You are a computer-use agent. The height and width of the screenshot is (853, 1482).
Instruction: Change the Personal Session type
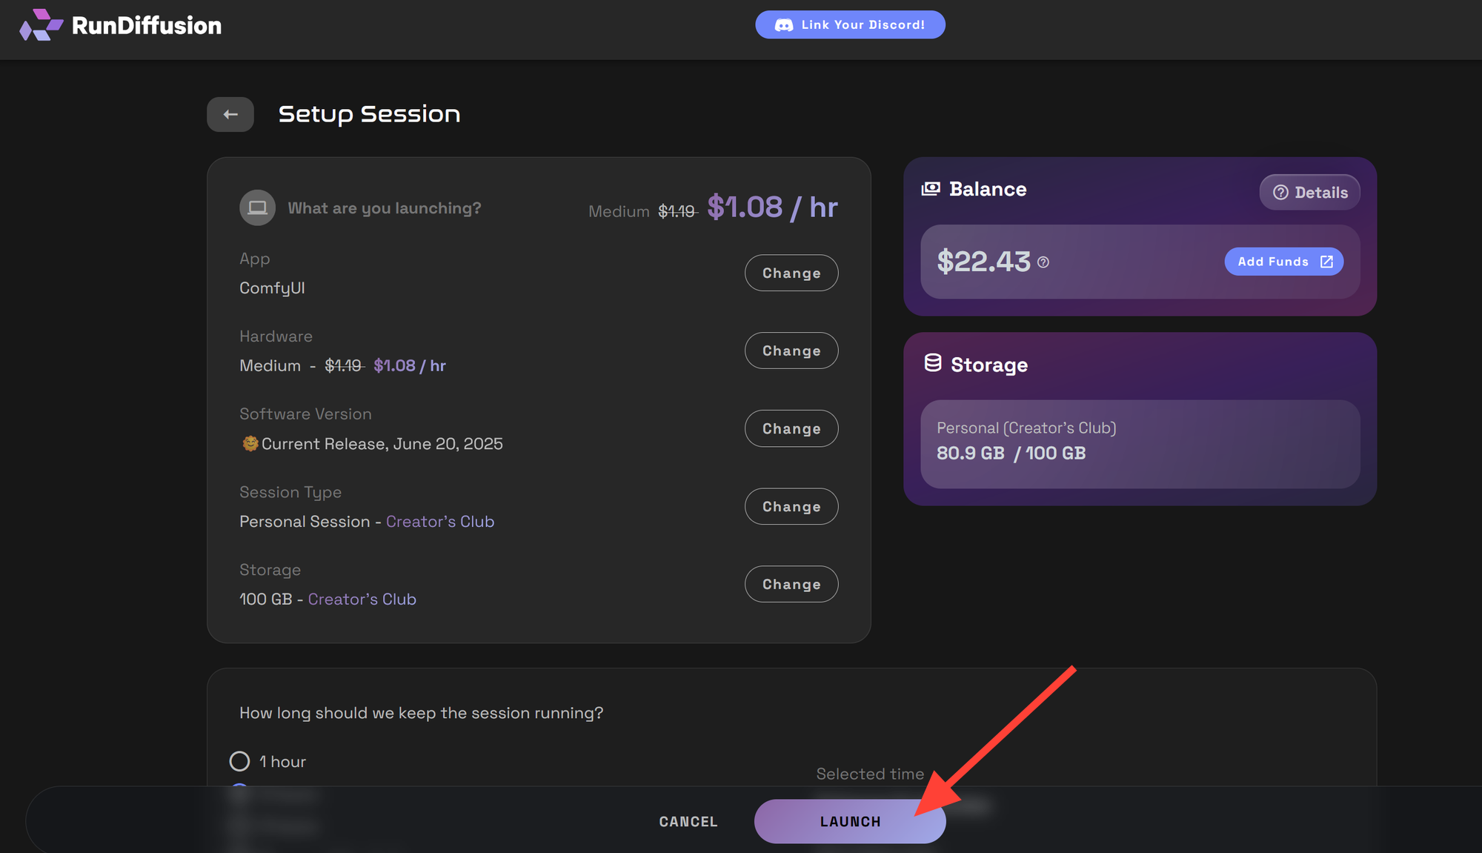pyautogui.click(x=791, y=506)
